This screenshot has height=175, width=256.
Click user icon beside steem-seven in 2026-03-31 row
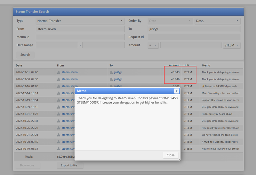59,72
